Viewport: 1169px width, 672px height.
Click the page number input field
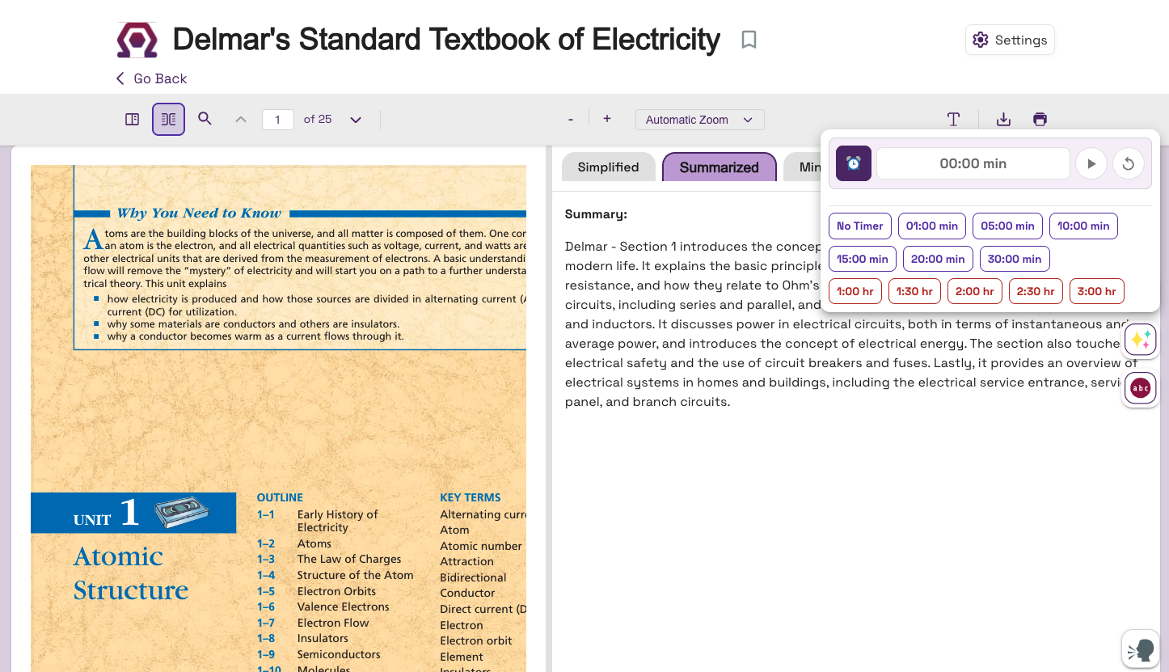(277, 120)
